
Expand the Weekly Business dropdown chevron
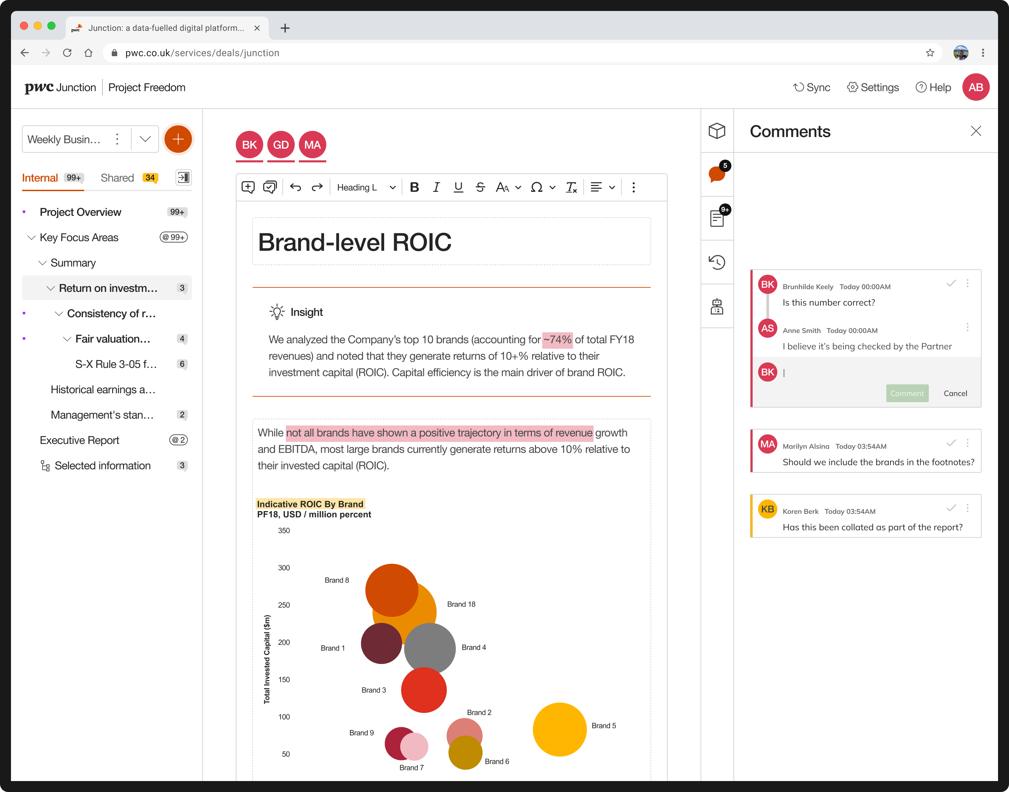click(145, 139)
